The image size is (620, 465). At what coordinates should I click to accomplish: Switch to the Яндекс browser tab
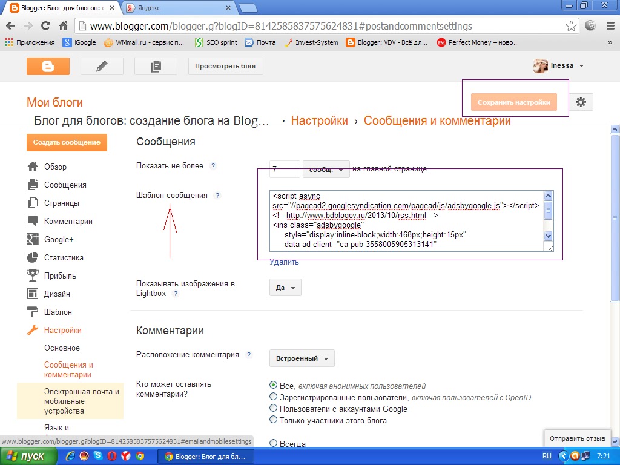pos(178,7)
